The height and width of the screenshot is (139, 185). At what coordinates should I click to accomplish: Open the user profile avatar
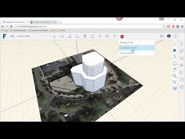pyautogui.click(x=169, y=36)
